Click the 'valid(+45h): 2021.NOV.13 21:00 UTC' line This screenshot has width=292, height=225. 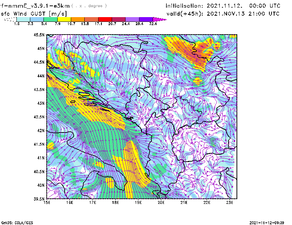pos(223,14)
